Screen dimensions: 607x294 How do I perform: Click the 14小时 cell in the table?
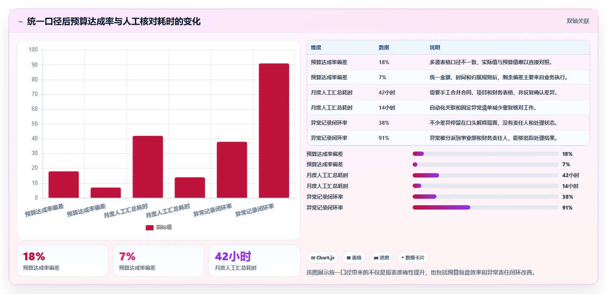pos(387,108)
